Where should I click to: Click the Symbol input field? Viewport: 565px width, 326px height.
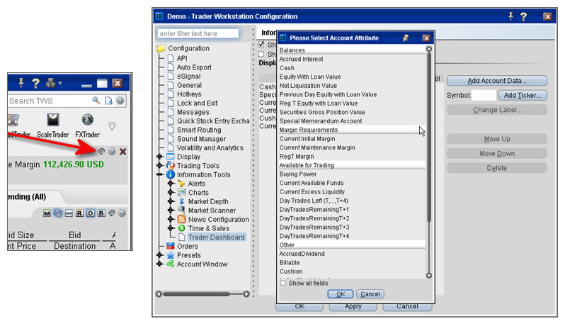tap(484, 95)
